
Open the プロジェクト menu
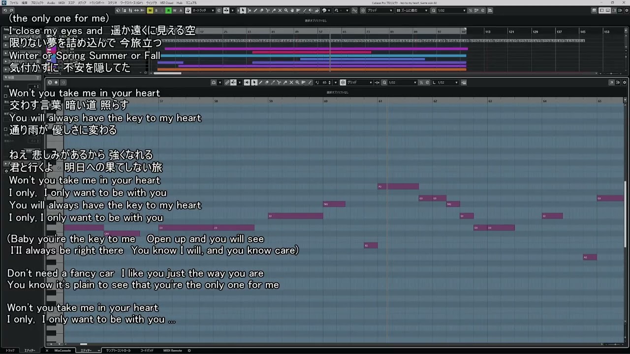[37, 2]
